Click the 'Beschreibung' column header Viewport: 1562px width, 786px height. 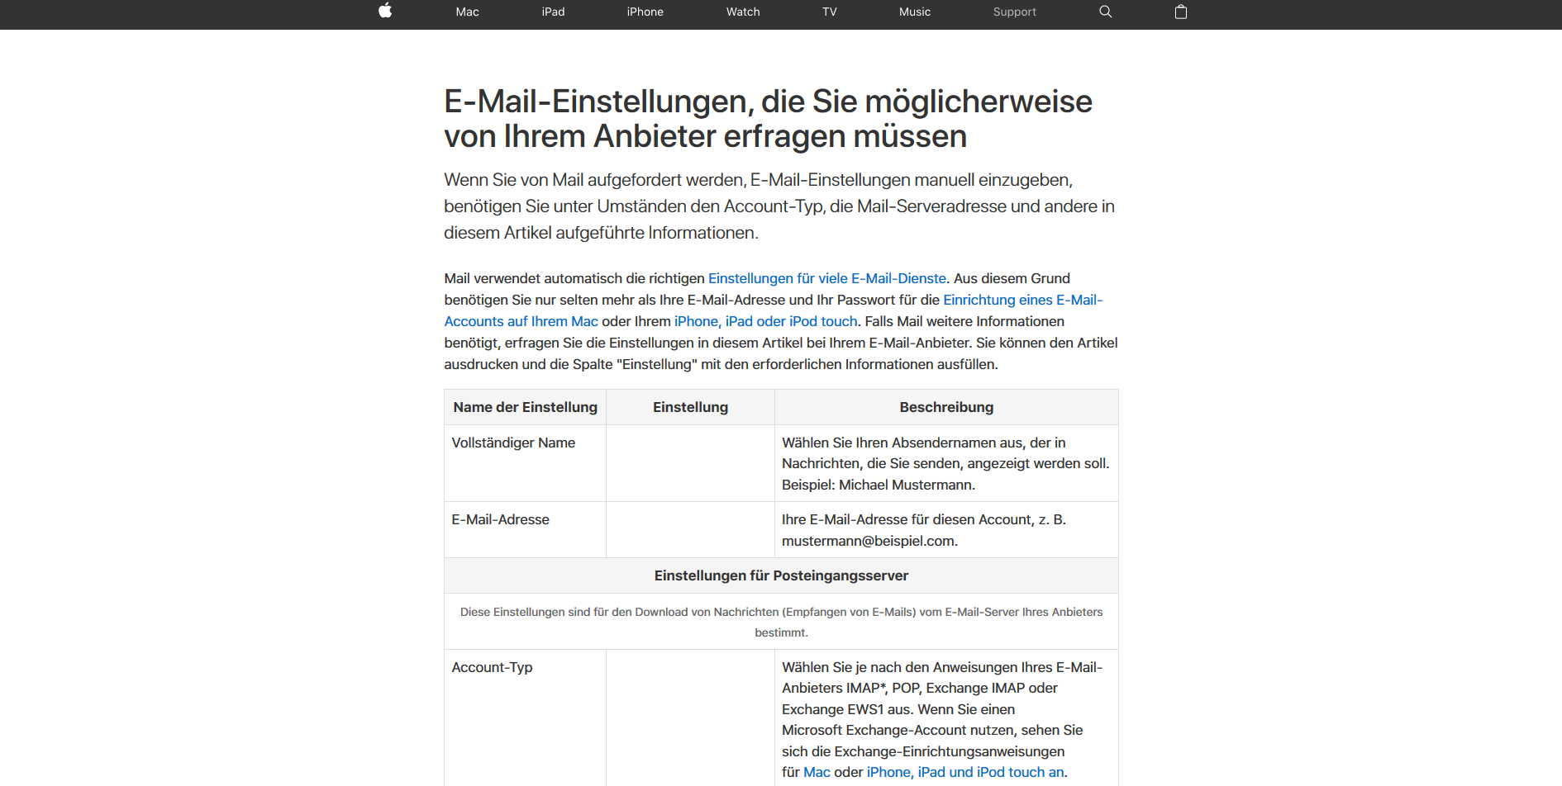click(946, 407)
